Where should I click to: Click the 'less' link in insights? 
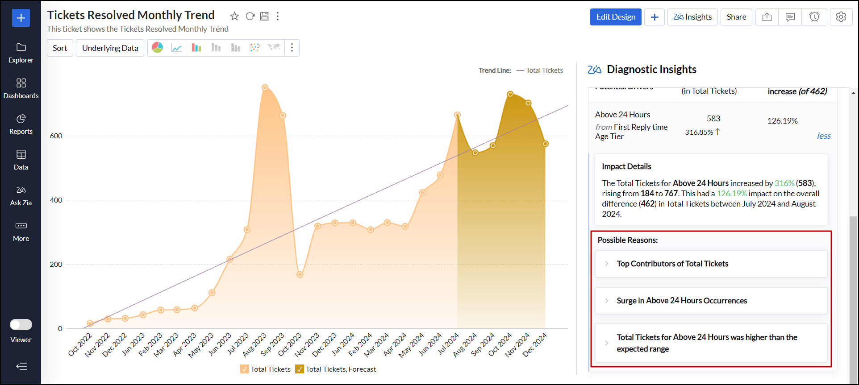823,136
